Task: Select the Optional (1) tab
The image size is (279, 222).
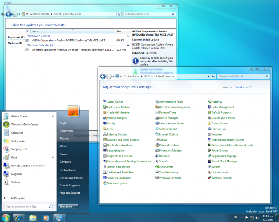Action: [15, 43]
